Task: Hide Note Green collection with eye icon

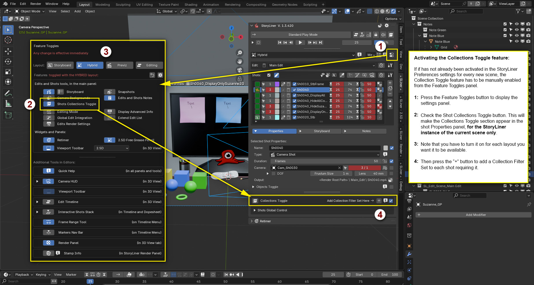Action: (517, 30)
